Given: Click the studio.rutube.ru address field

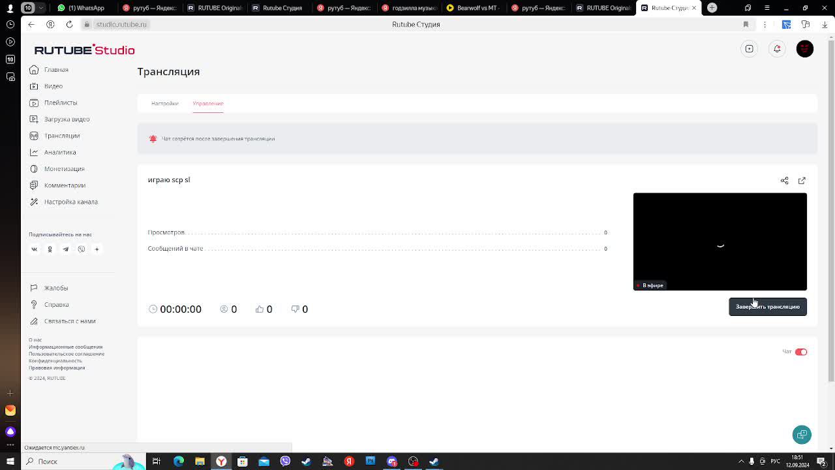Looking at the screenshot, I should 121,24.
